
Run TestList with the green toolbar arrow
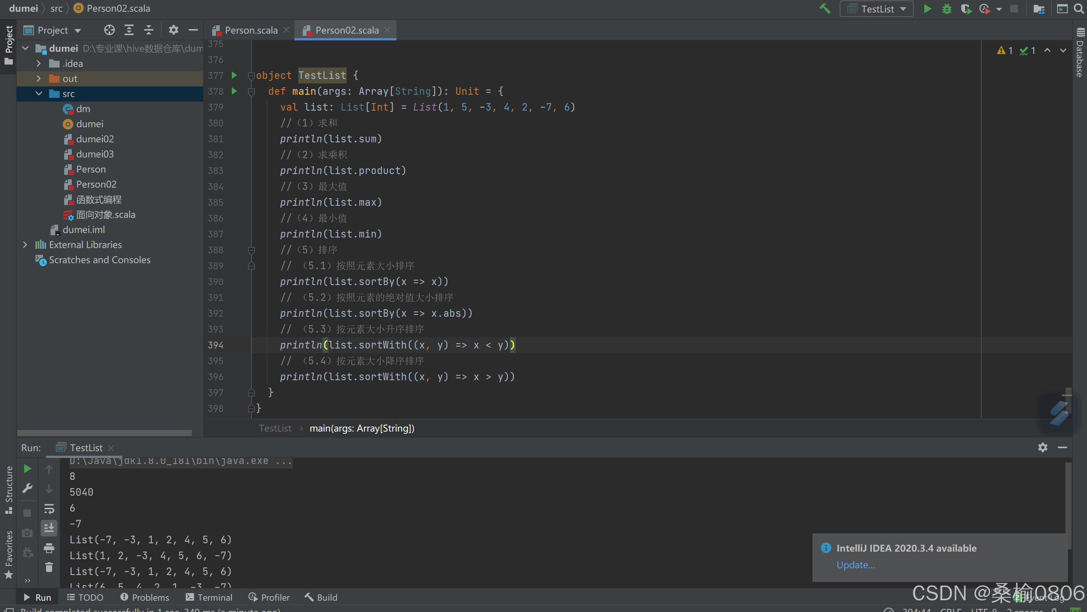click(927, 9)
